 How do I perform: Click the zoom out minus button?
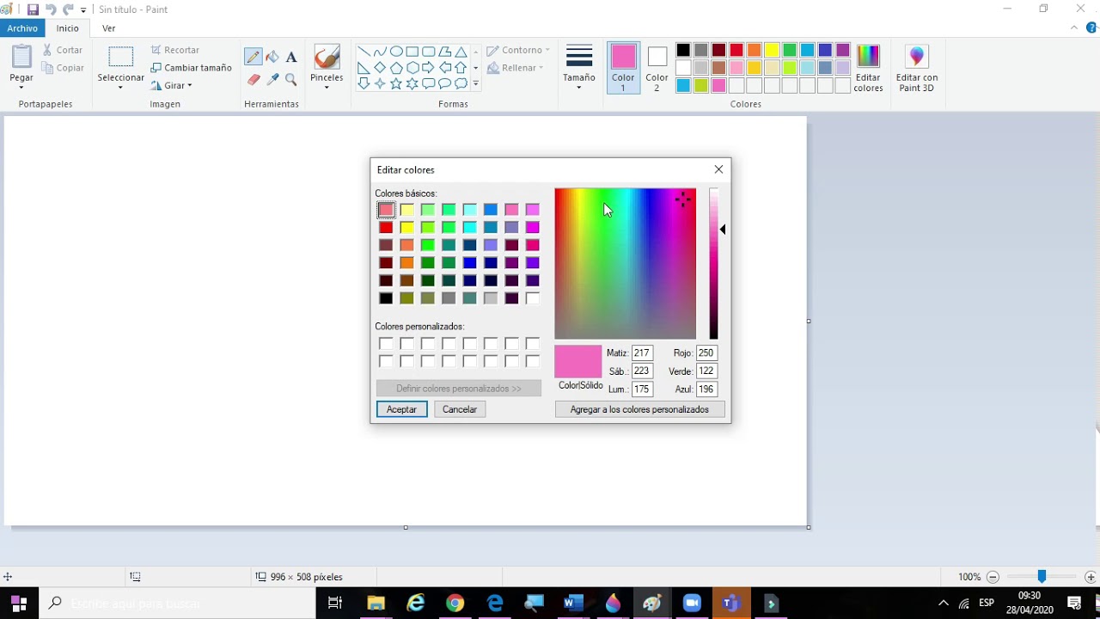click(993, 577)
